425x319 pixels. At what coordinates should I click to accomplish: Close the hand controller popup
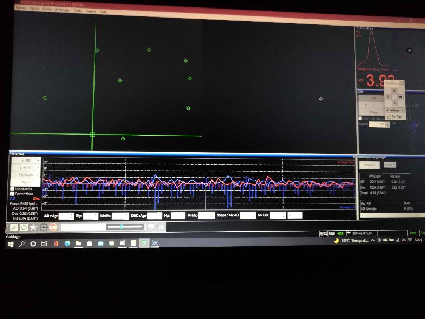click(402, 83)
